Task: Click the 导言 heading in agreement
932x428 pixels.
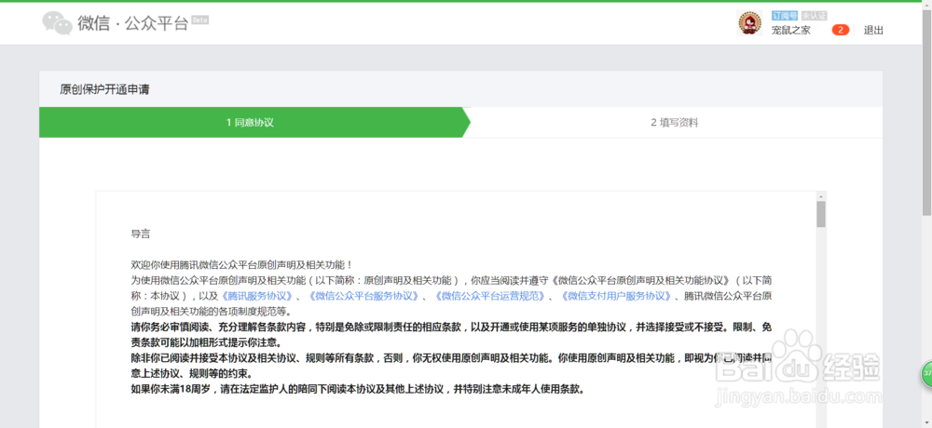Action: [x=141, y=234]
